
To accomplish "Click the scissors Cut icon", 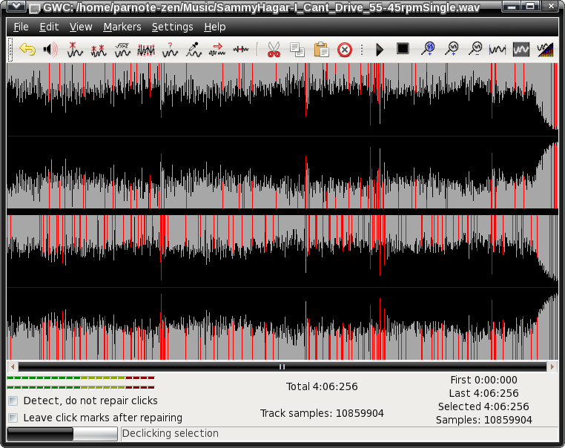I will 274,50.
